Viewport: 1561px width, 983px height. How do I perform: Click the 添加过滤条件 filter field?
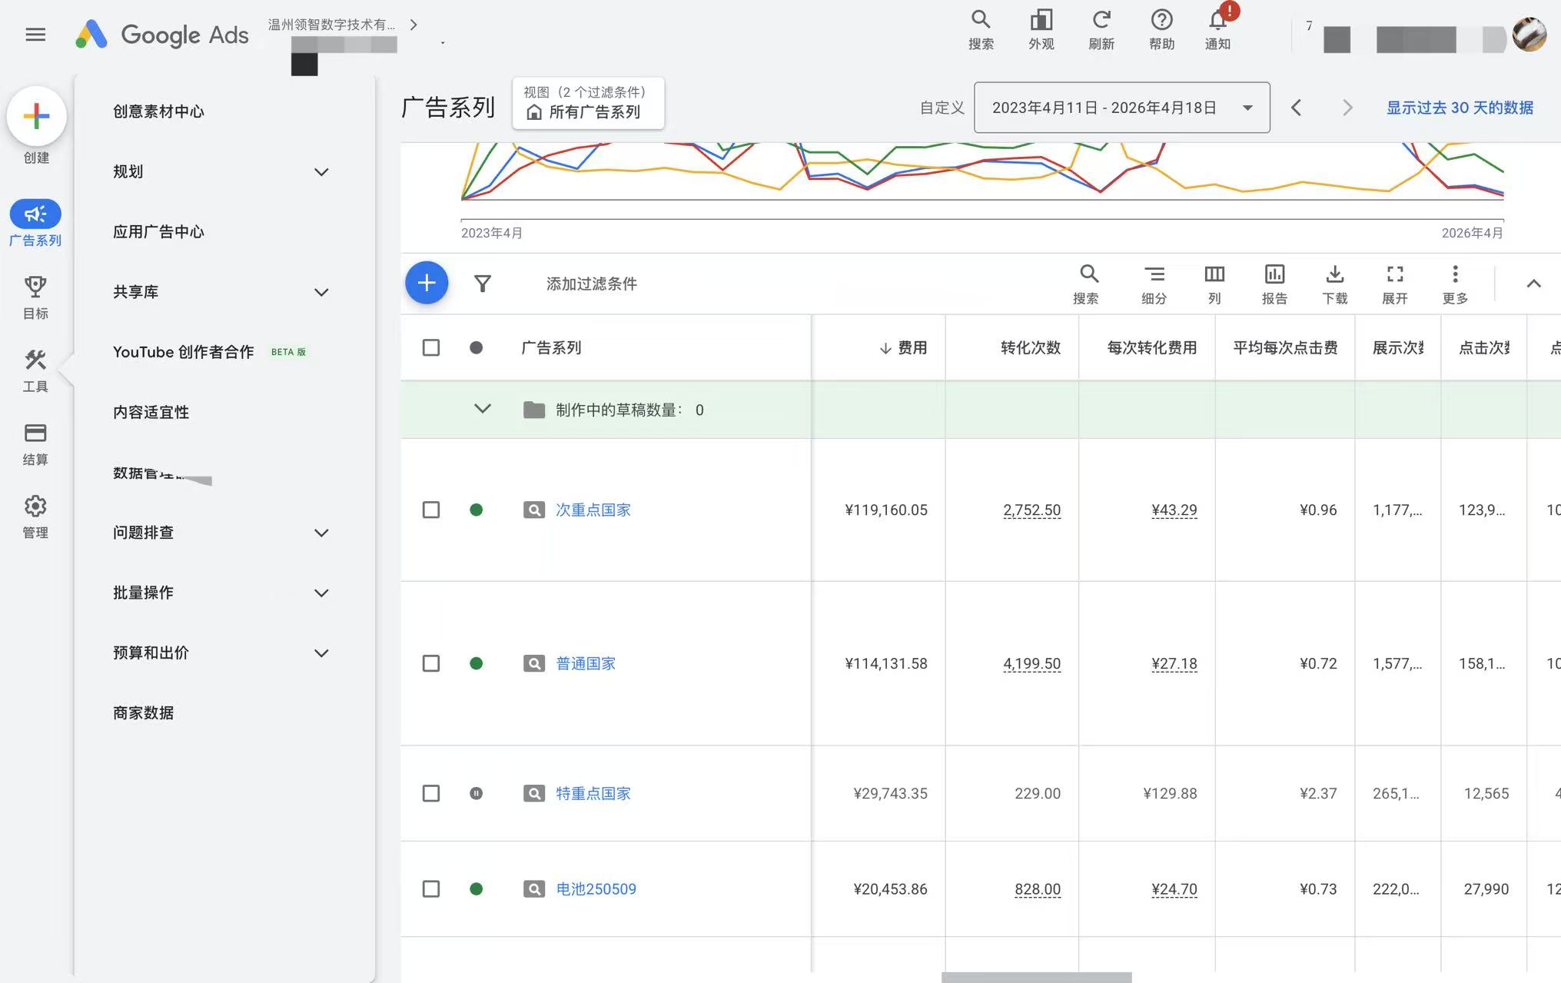591,284
